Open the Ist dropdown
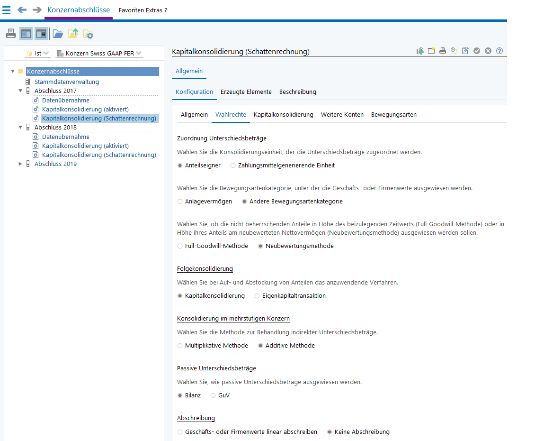 coord(38,53)
